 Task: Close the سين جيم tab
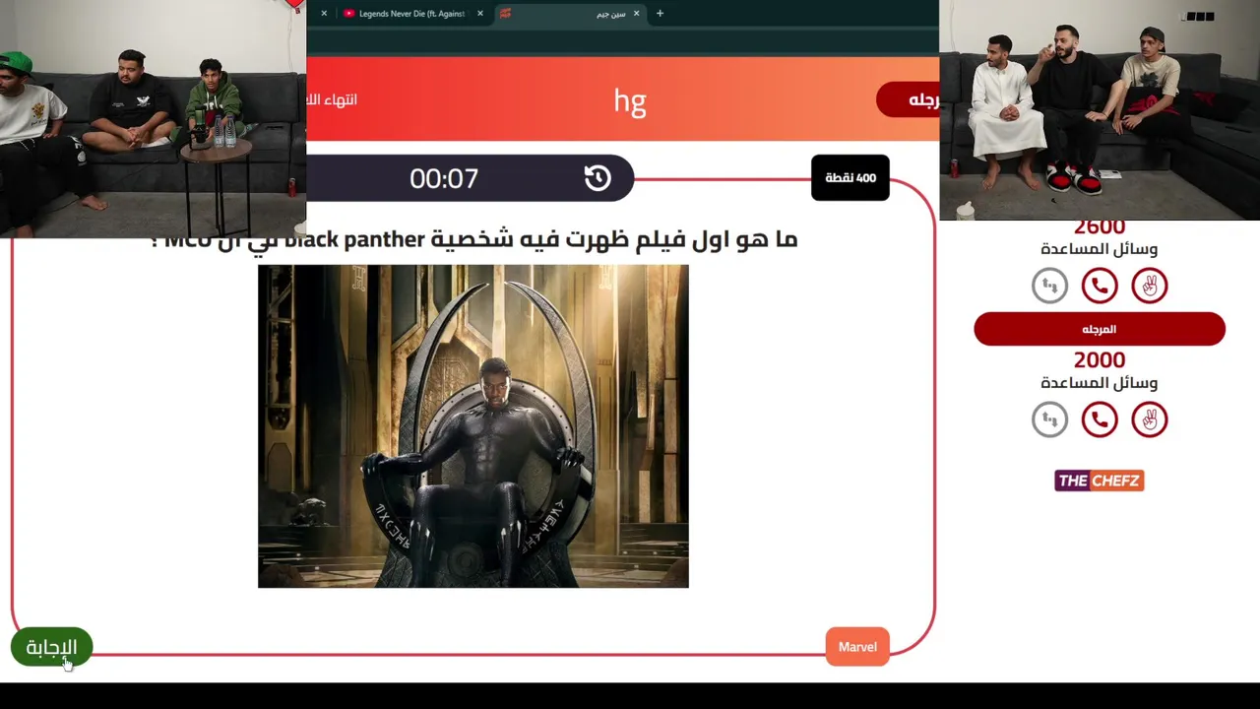pos(636,14)
